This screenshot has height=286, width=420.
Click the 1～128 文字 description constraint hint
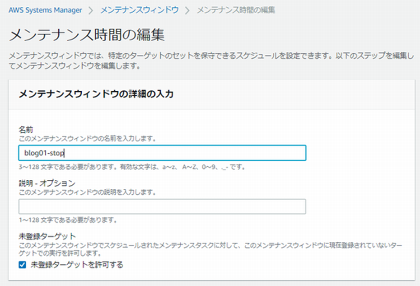coord(68,220)
